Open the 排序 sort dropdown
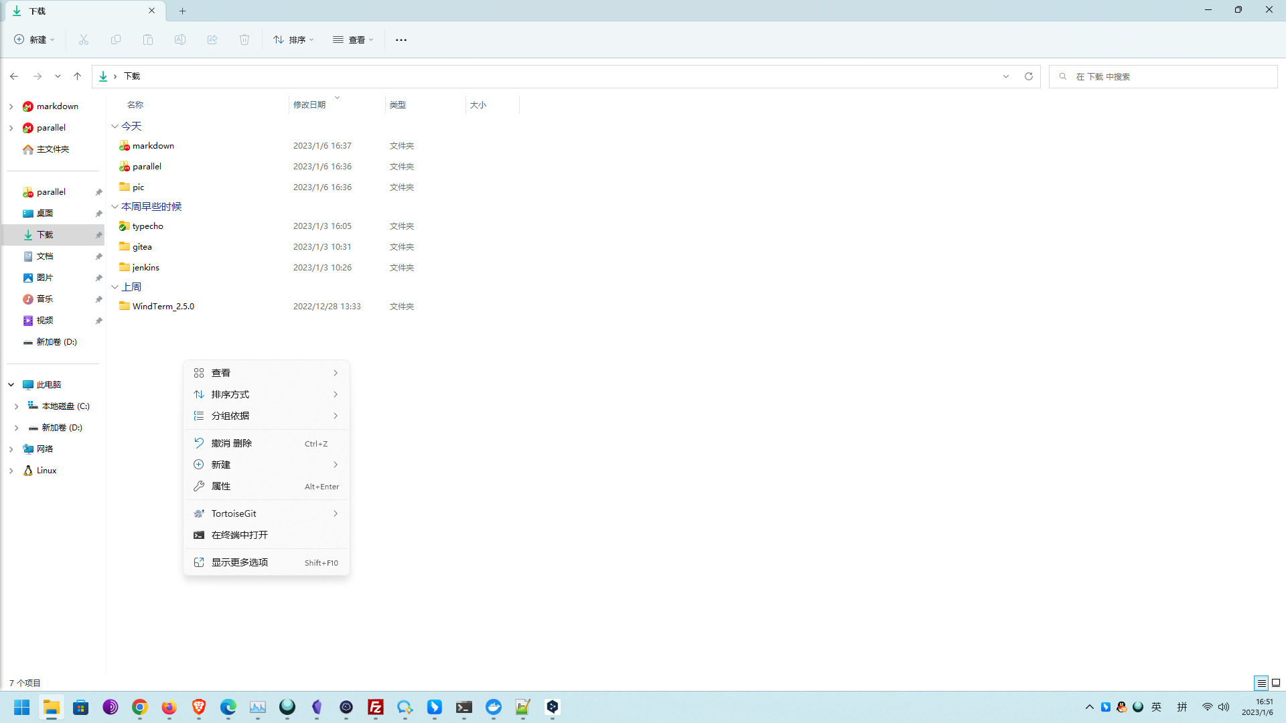This screenshot has height=723, width=1286. tap(293, 39)
